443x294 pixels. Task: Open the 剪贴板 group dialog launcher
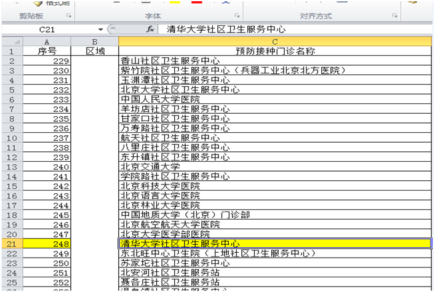pos(69,16)
